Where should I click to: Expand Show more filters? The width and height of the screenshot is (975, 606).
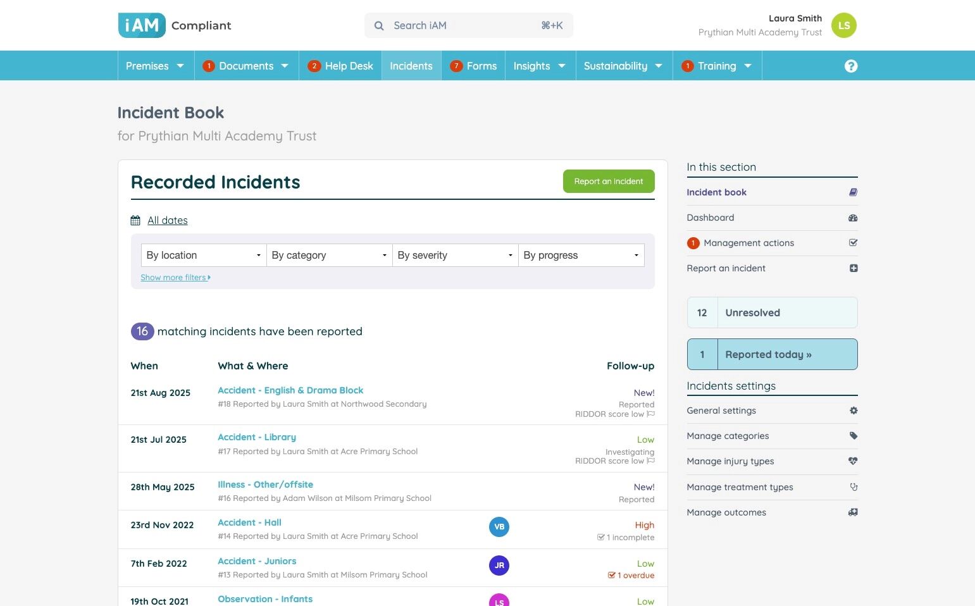pyautogui.click(x=175, y=277)
